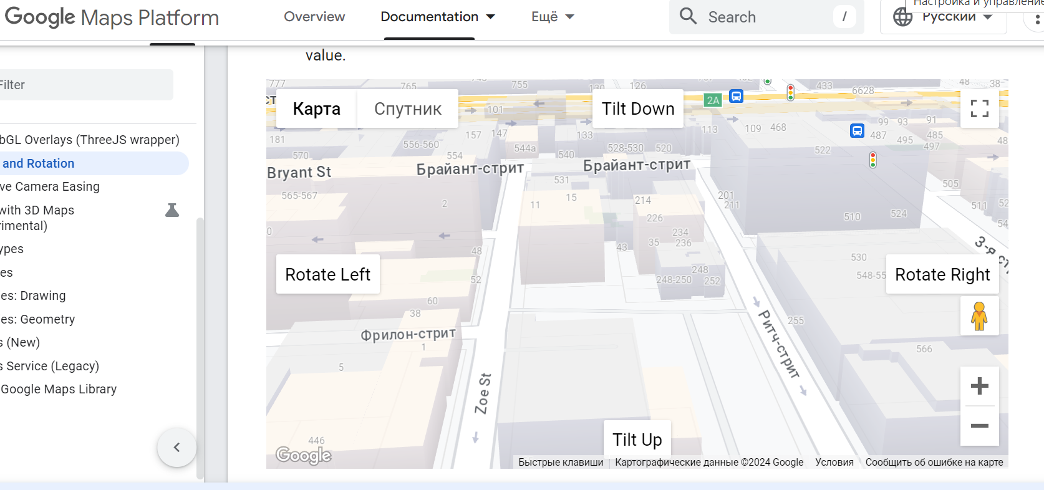Focus the sidebar Filter field
Image resolution: width=1044 pixels, height=490 pixels.
pos(86,85)
